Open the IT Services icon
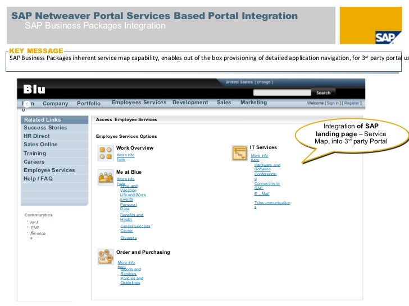 coord(239,153)
